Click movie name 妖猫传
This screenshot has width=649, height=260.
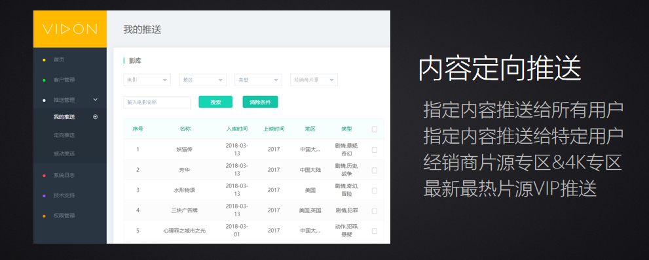point(184,150)
